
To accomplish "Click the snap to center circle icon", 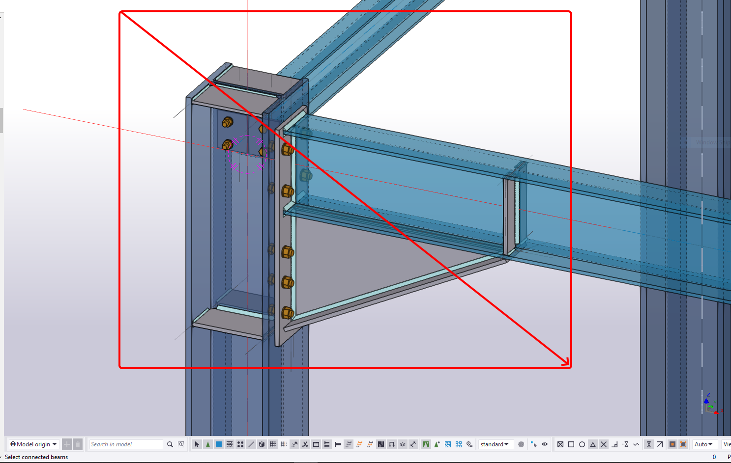I will (x=582, y=444).
